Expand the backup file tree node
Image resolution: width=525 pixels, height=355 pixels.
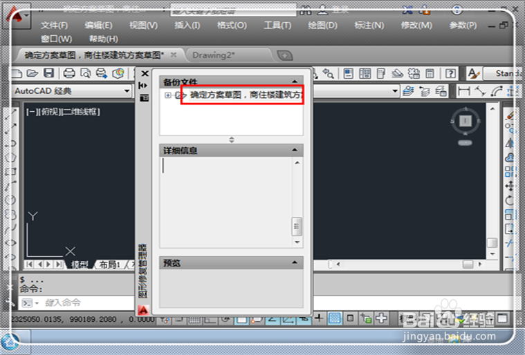coord(168,95)
